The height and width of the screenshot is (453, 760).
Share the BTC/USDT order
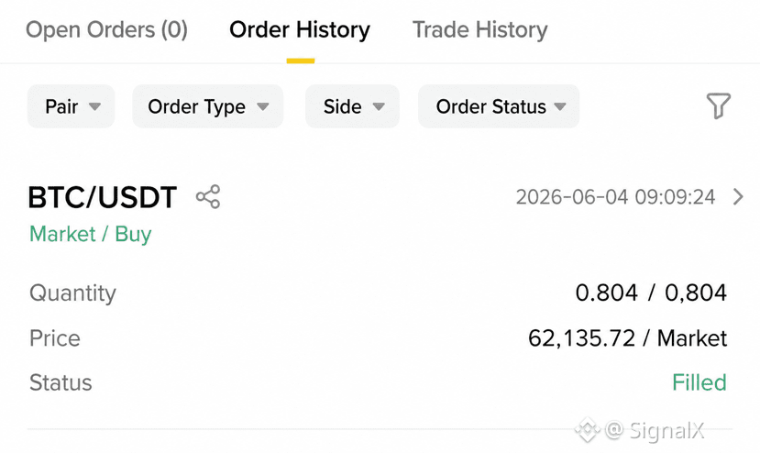208,197
